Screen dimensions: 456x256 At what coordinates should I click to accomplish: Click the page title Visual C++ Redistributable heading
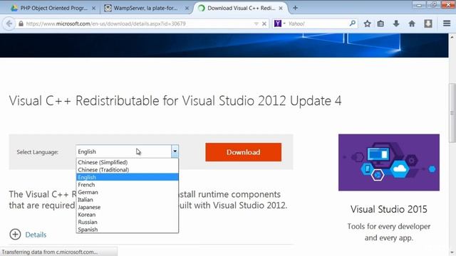pyautogui.click(x=175, y=101)
